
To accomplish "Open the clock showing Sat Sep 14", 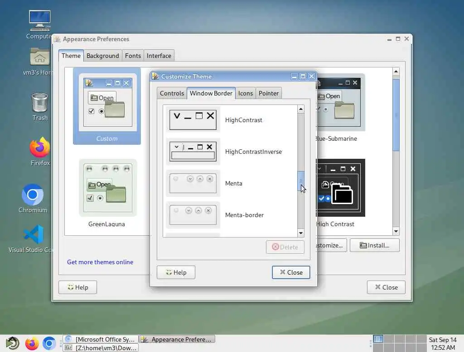I will [x=443, y=343].
